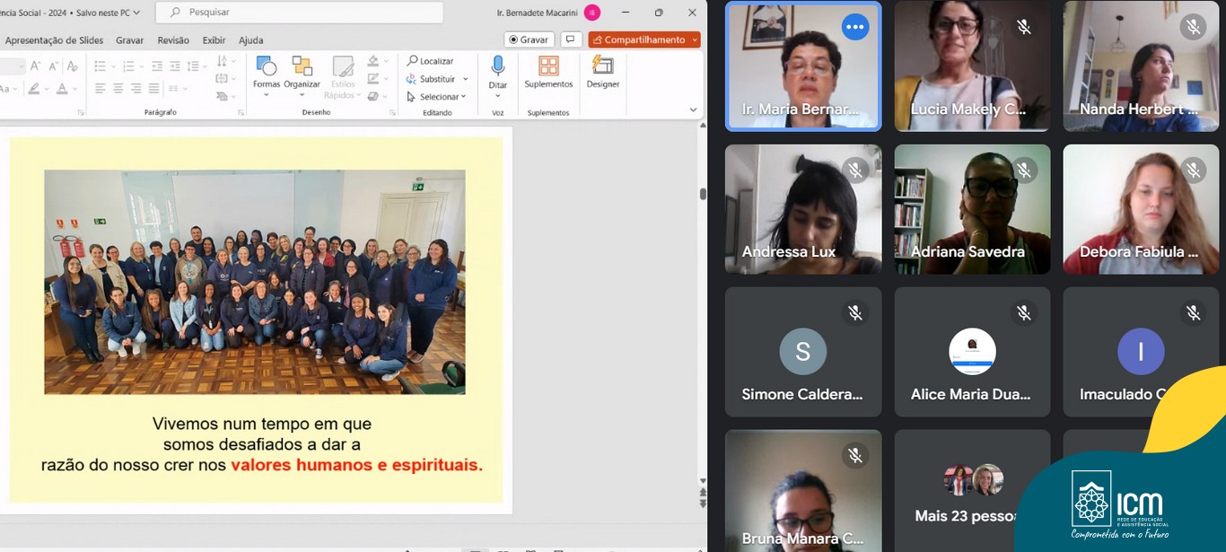The width and height of the screenshot is (1226, 552).
Task: Toggle mute icon on Lucia Makely's tile
Action: coord(1023,27)
